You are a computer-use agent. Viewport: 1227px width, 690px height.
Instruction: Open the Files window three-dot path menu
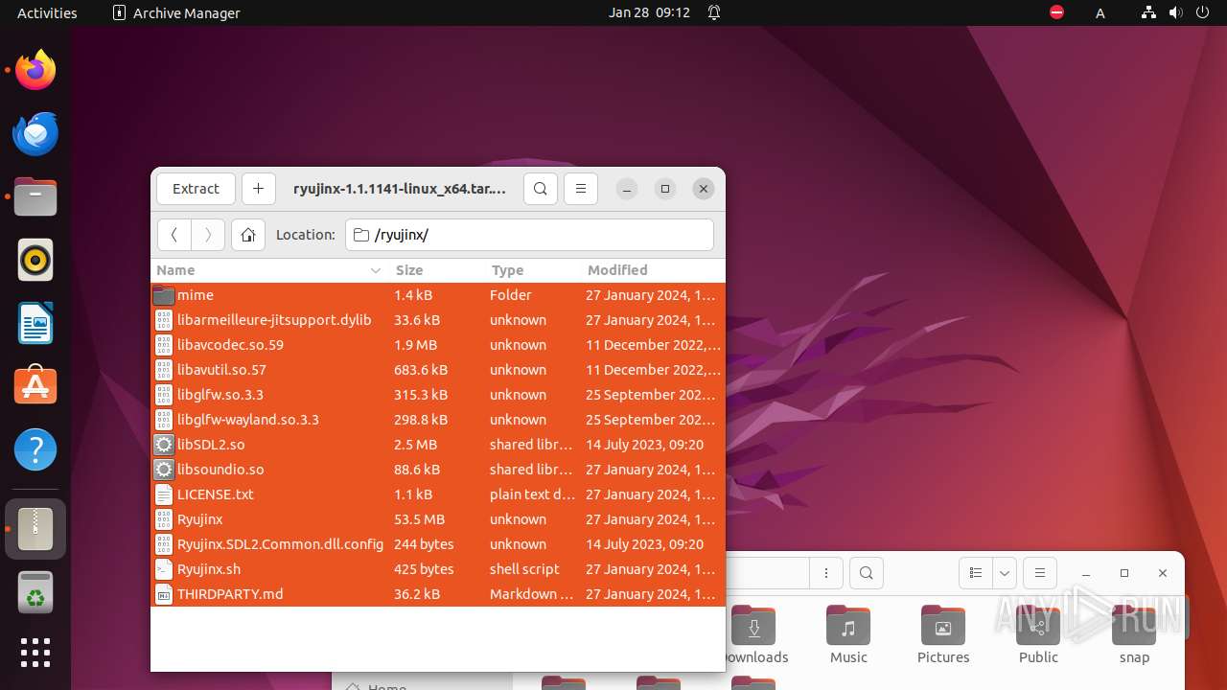click(825, 573)
